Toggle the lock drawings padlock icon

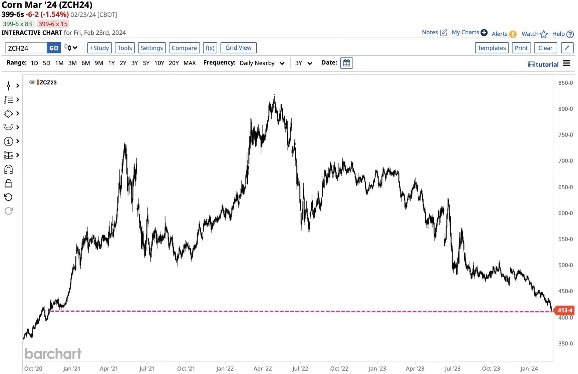click(8, 183)
